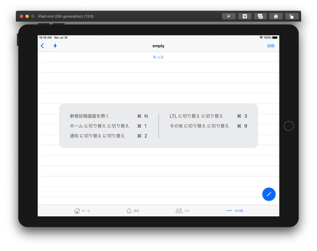
Task: Click the empty title in the navigation bar
Action: 158,46
